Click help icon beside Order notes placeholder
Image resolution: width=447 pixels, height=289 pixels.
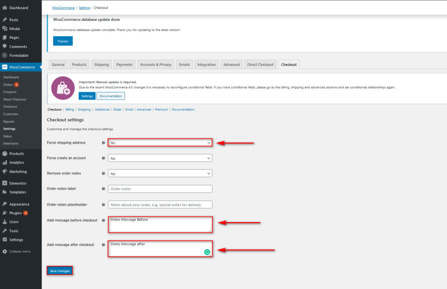click(x=103, y=205)
